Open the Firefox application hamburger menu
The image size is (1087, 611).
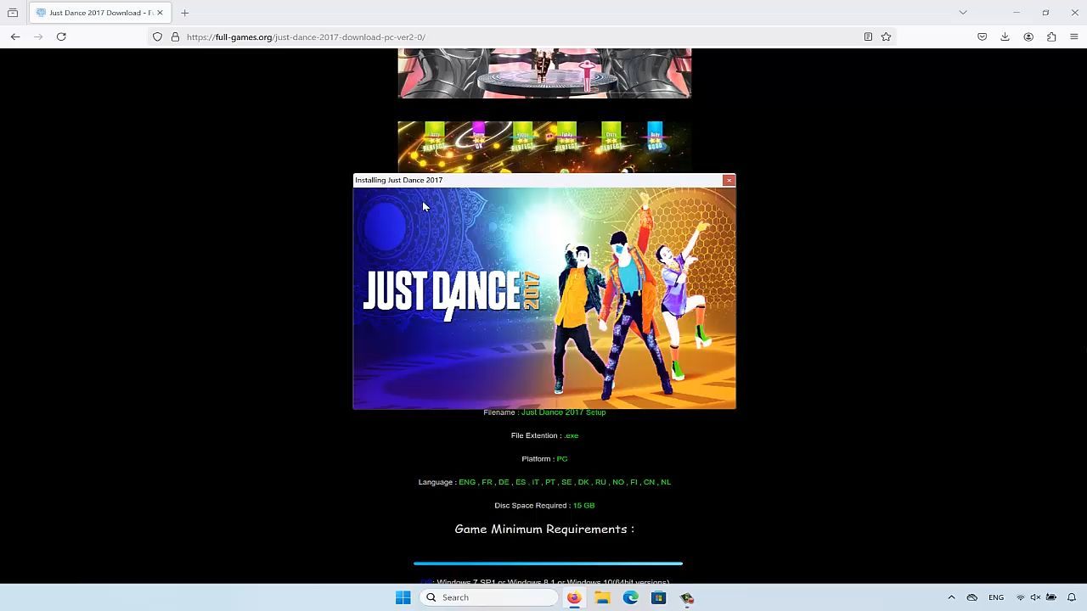(x=1074, y=36)
